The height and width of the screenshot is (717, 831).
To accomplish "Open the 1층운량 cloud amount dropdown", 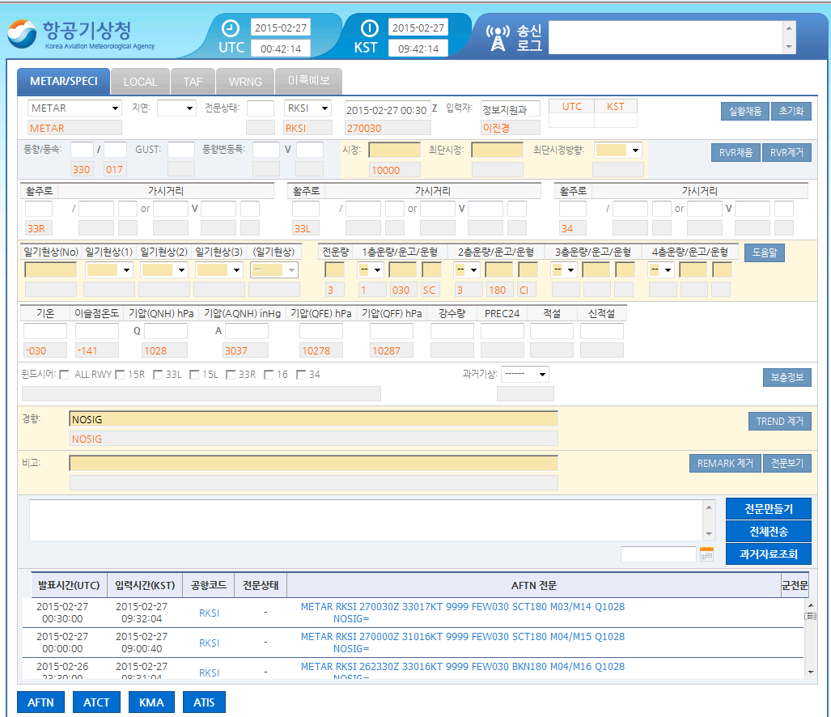I will [x=370, y=269].
